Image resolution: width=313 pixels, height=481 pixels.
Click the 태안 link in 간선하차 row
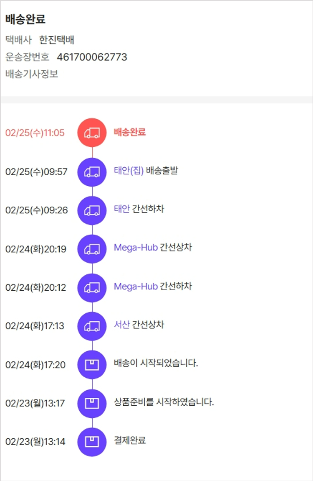click(x=122, y=209)
